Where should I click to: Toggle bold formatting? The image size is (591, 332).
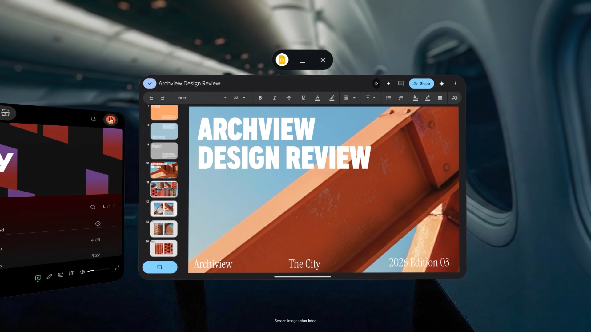260,98
